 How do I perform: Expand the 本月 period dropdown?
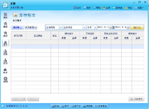pos(95,28)
